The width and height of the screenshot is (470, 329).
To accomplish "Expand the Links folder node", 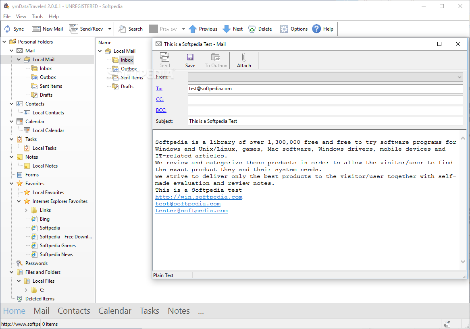I will pos(26,210).
